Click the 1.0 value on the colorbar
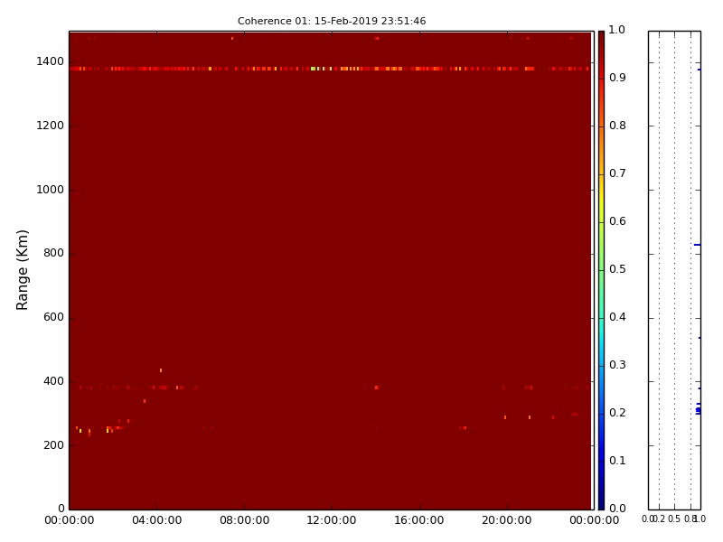Viewport: 723px width, 542px height. click(617, 30)
